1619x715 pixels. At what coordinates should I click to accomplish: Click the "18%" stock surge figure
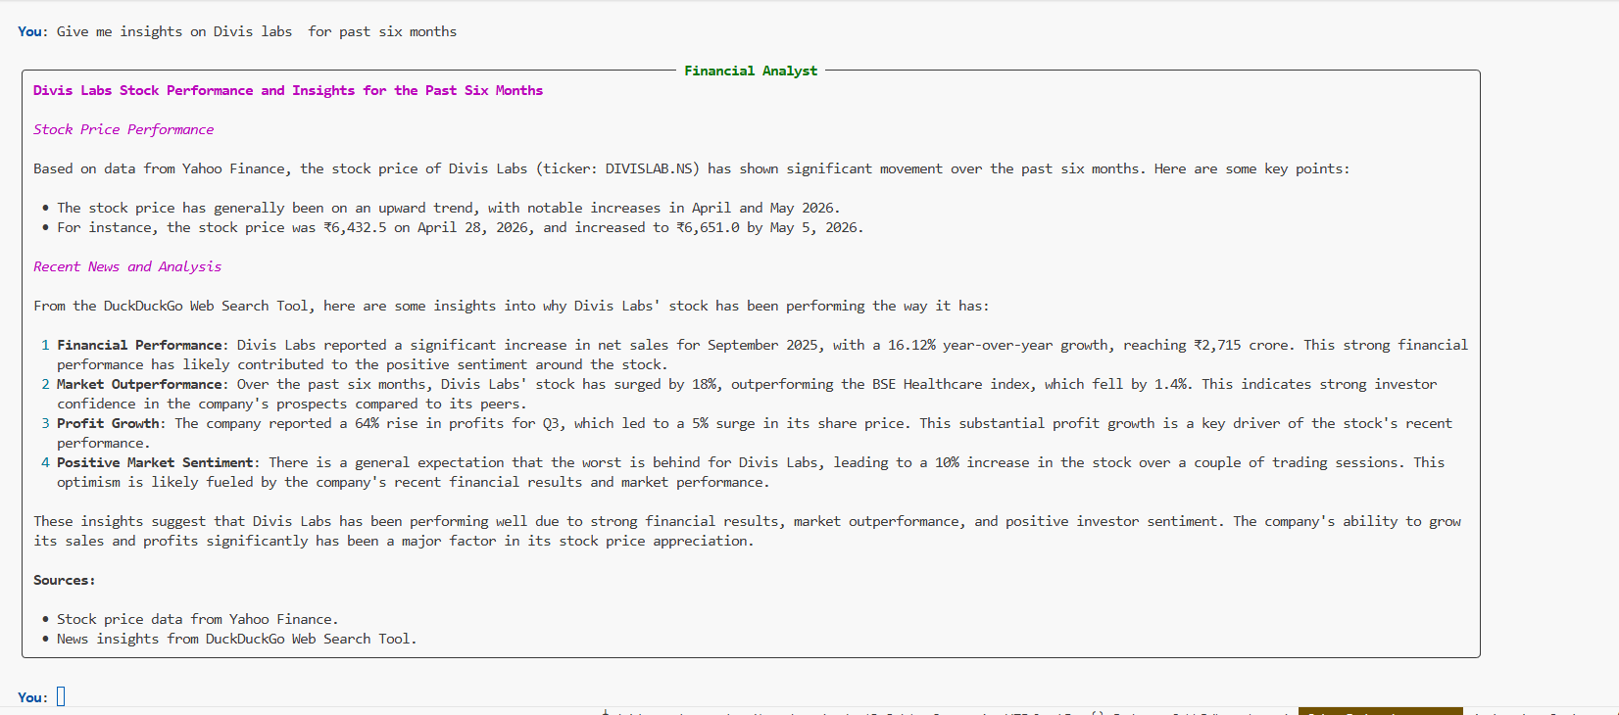(x=704, y=384)
